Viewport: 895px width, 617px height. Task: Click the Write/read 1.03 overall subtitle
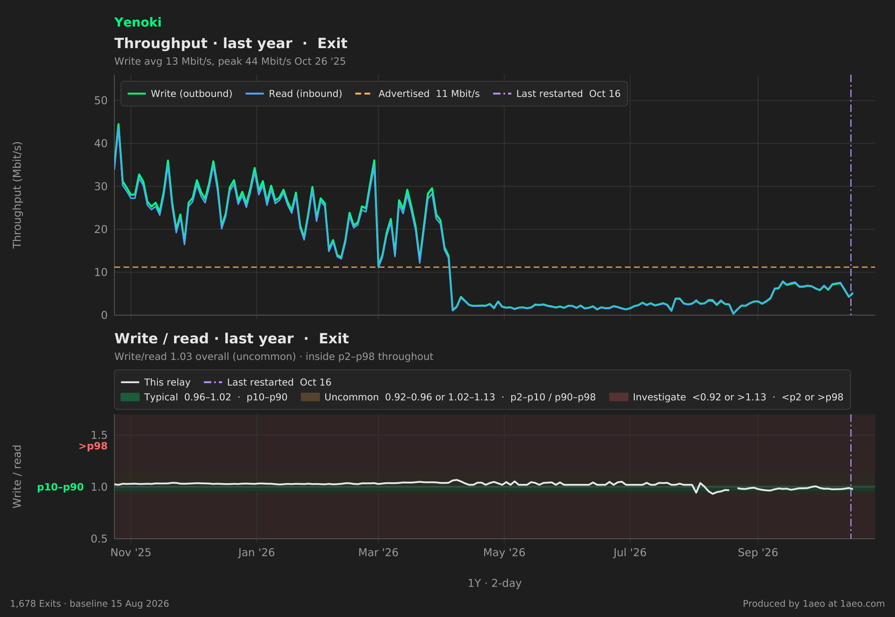point(274,357)
